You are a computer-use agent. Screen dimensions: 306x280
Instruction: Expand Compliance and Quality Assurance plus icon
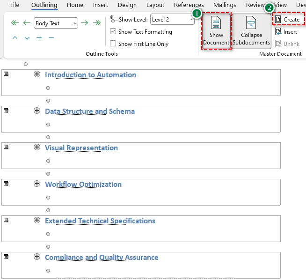(x=37, y=257)
